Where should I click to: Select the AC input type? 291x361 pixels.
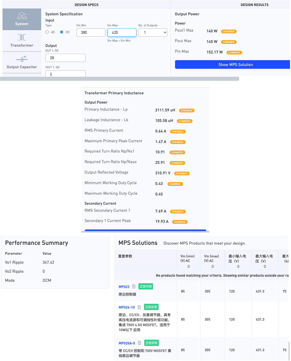(47, 32)
